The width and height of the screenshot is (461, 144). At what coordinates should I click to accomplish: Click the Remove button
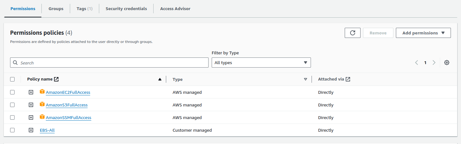[378, 33]
